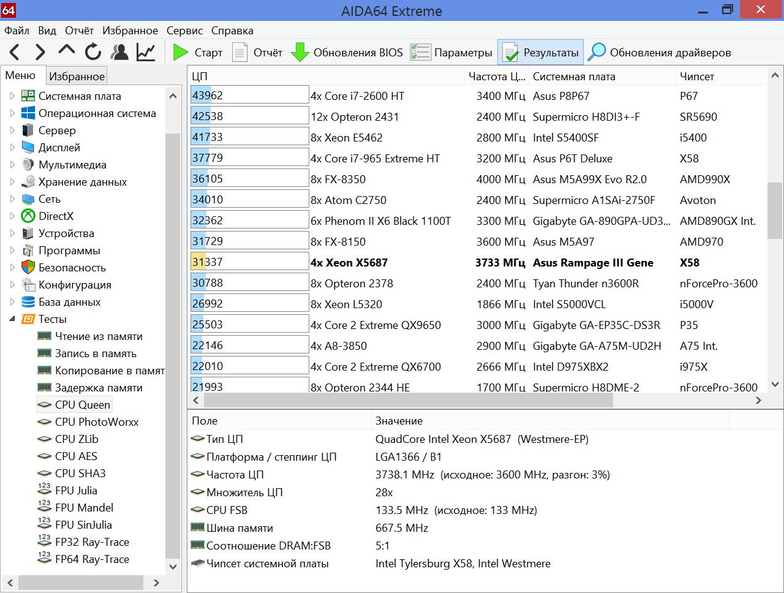Toggle the Результаты toolbar button
Image resolution: width=784 pixels, height=593 pixels.
coord(540,53)
